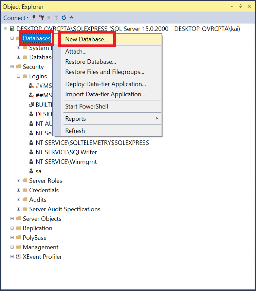Select the Server Roles folder
Screen dimensions: 256x291
coord(45,181)
